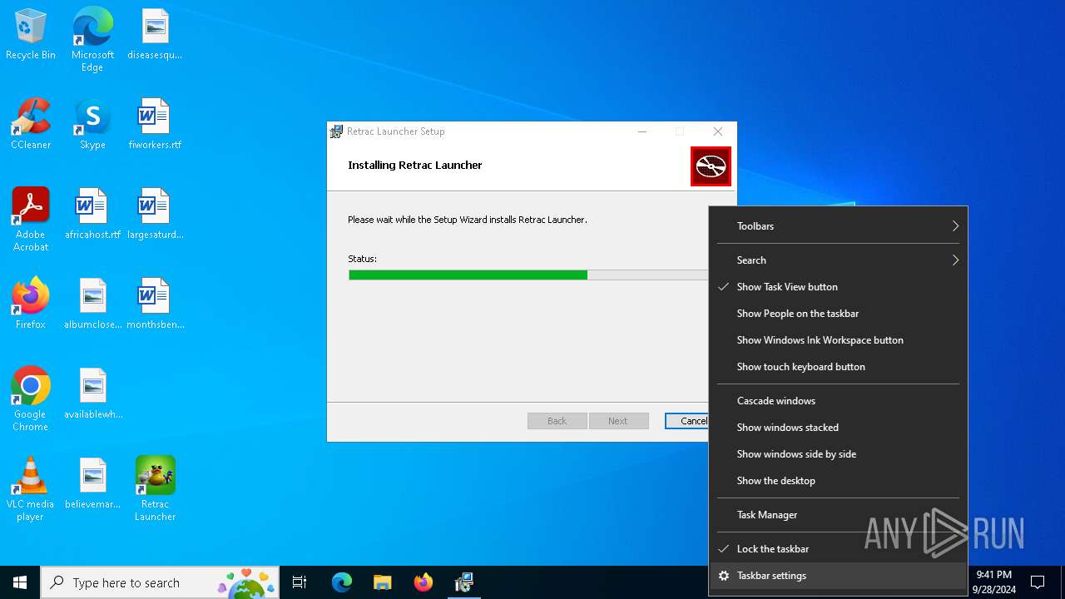Launch Retrac Launcher desktop shortcut
This screenshot has width=1065, height=599.
point(155,489)
